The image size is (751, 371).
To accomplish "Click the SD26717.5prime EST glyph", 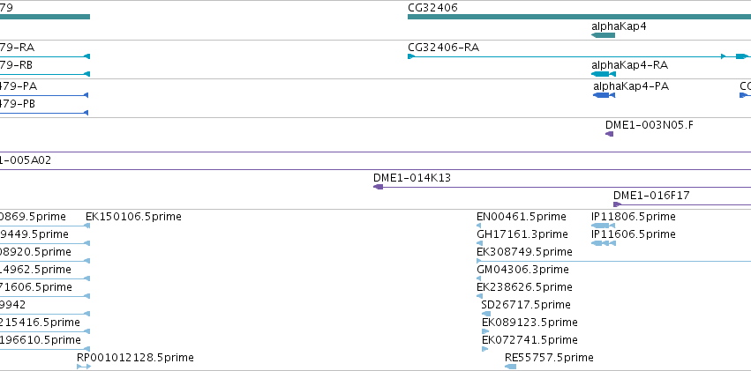I will [x=485, y=314].
